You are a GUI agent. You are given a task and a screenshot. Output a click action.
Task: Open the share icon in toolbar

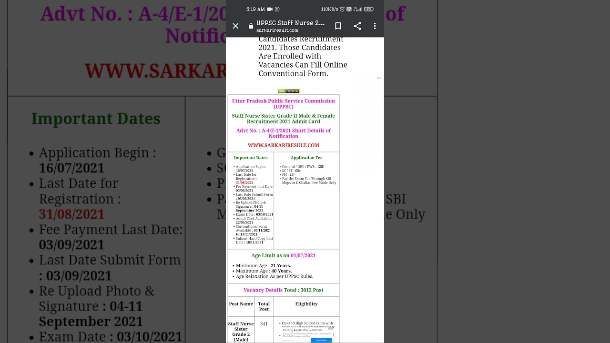[x=357, y=26]
